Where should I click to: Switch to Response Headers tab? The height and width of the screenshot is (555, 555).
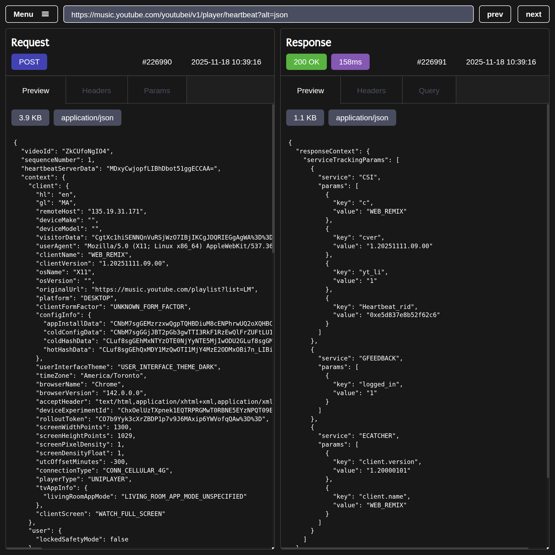[371, 91]
